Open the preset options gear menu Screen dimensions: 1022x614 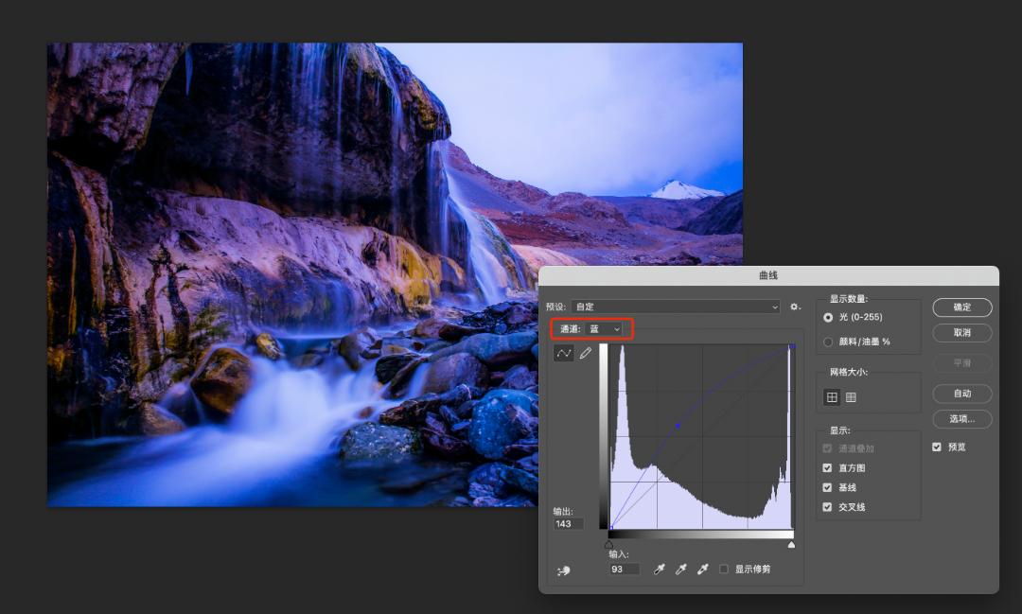pos(795,307)
